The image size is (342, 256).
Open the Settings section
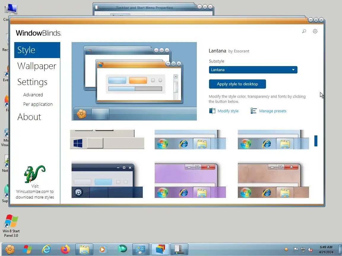coord(32,82)
